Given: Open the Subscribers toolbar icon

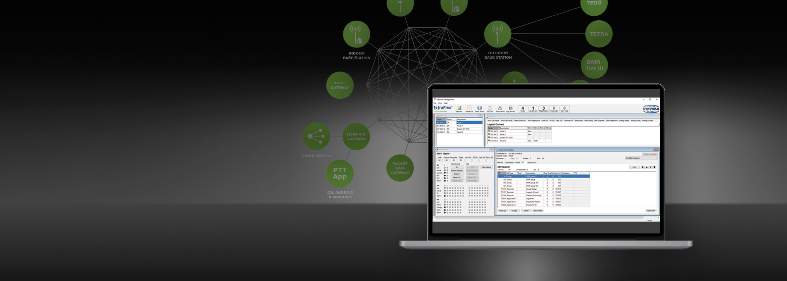Looking at the screenshot, I should pyautogui.click(x=500, y=109).
